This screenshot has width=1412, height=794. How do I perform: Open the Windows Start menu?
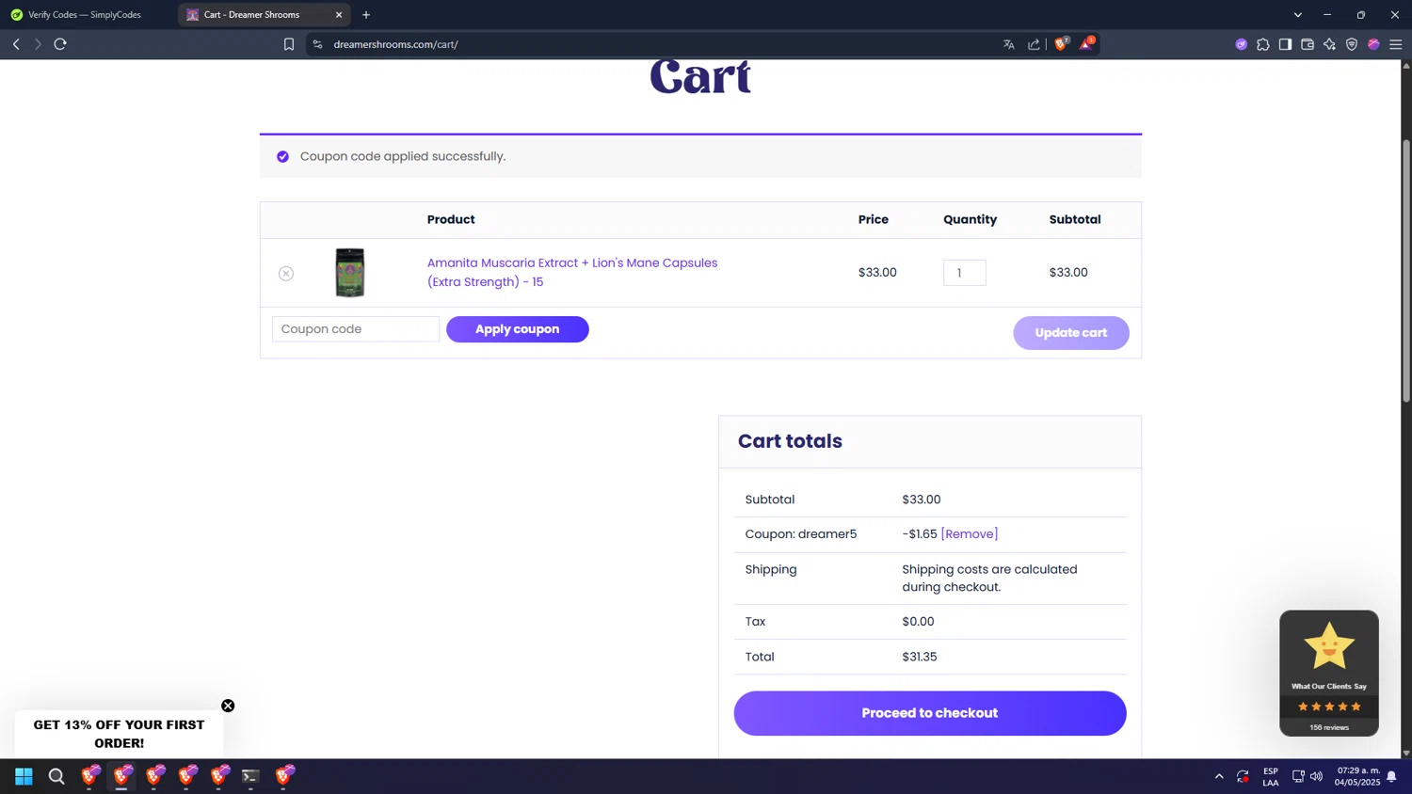pyautogui.click(x=24, y=776)
